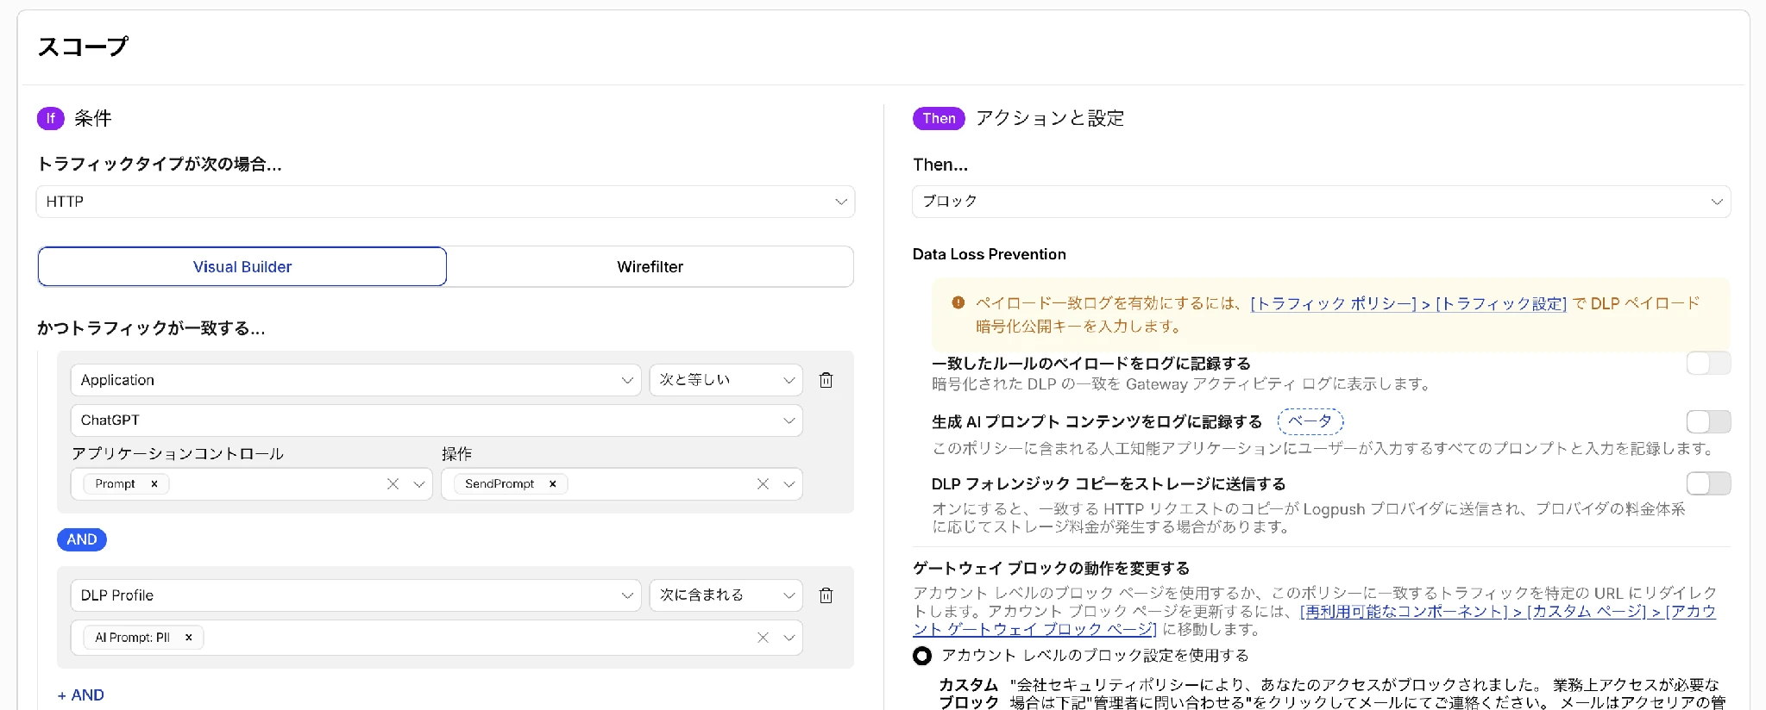Image resolution: width=1766 pixels, height=710 pixels.
Task: Remove the Prompt tag with its x
Action: 154,484
